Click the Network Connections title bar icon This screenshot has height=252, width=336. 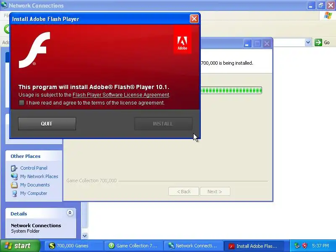coord(4,5)
